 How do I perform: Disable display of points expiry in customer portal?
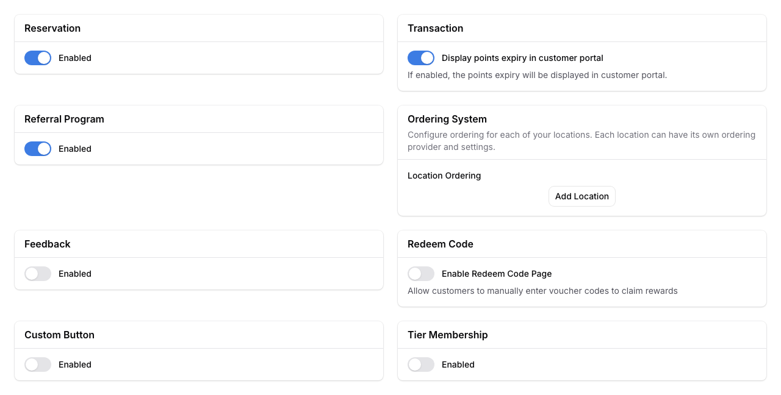click(x=420, y=58)
